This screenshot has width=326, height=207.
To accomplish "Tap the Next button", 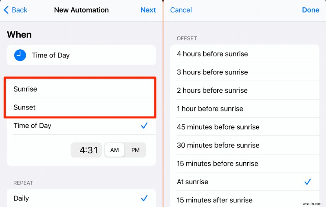I will point(148,10).
